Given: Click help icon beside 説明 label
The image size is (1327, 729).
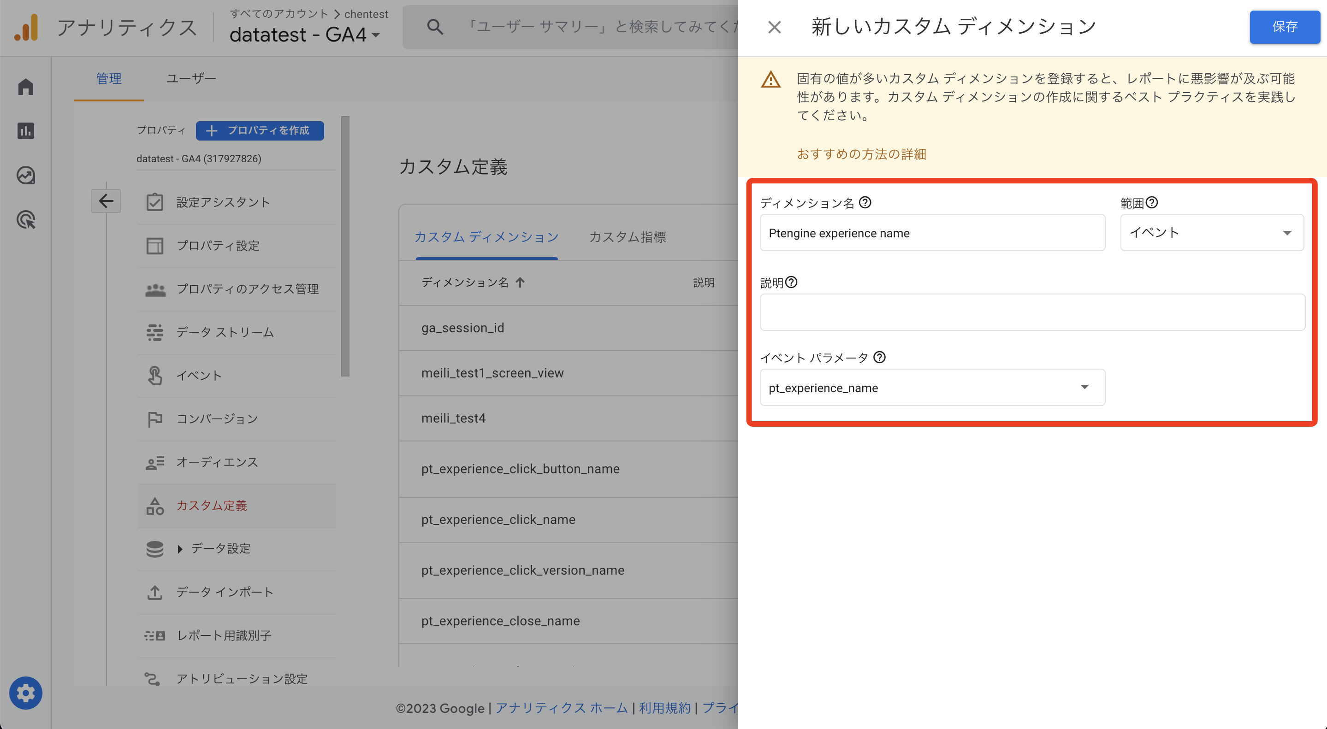Looking at the screenshot, I should [791, 282].
